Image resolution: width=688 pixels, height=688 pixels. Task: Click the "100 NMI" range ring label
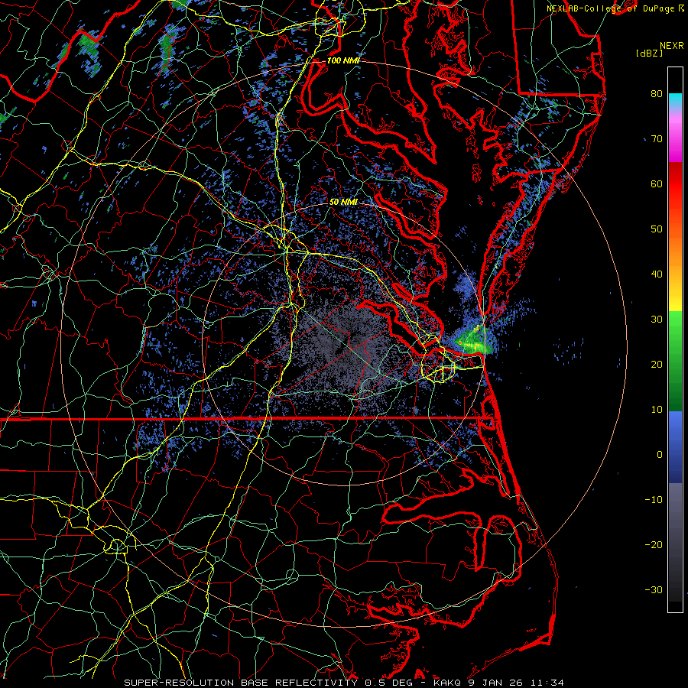pyautogui.click(x=343, y=60)
